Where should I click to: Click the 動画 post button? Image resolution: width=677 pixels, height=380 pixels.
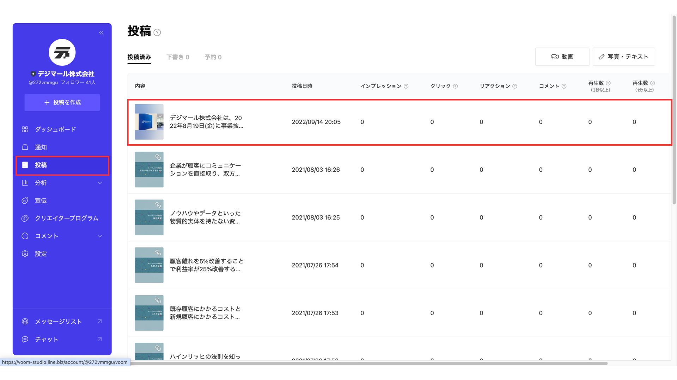(x=562, y=57)
